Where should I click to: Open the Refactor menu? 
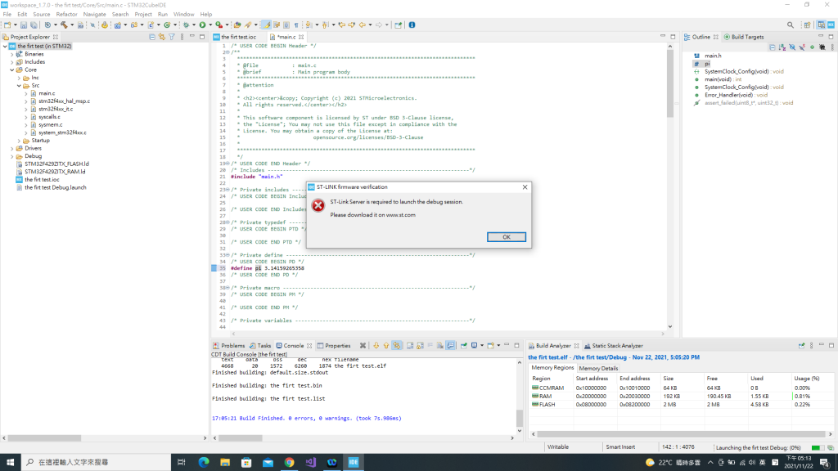click(66, 15)
